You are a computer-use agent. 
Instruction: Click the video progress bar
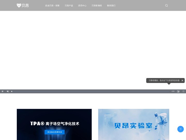click(x=90, y=92)
